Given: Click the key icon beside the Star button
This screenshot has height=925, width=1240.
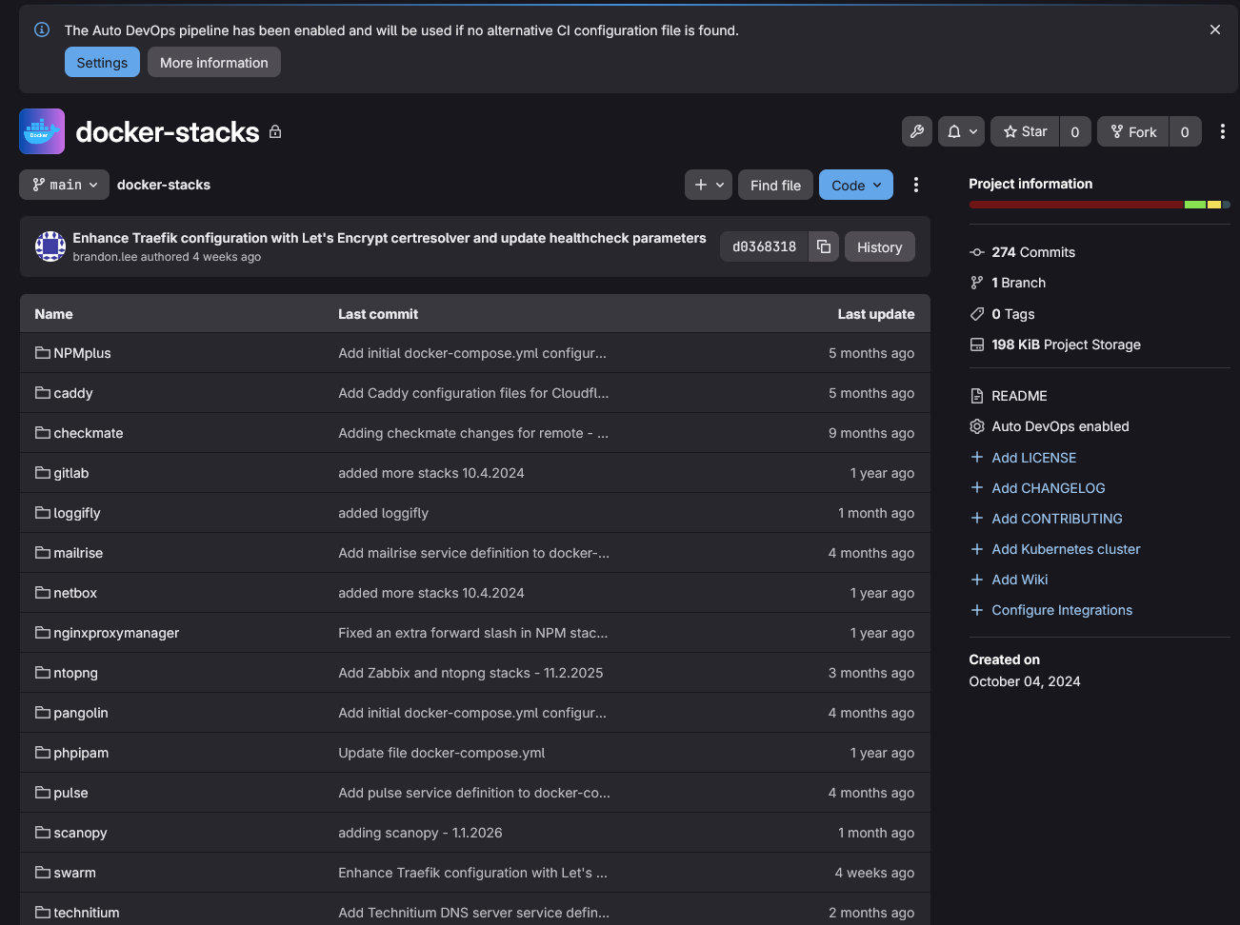Looking at the screenshot, I should 916,131.
